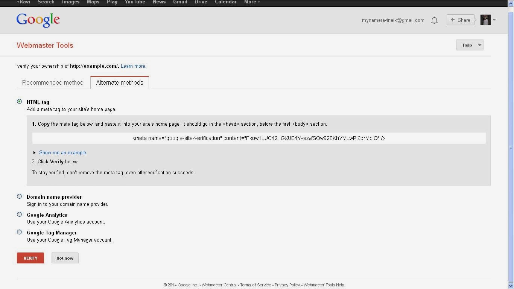The width and height of the screenshot is (514, 289).
Task: Click the Google Tag Manager label
Action: click(x=52, y=233)
